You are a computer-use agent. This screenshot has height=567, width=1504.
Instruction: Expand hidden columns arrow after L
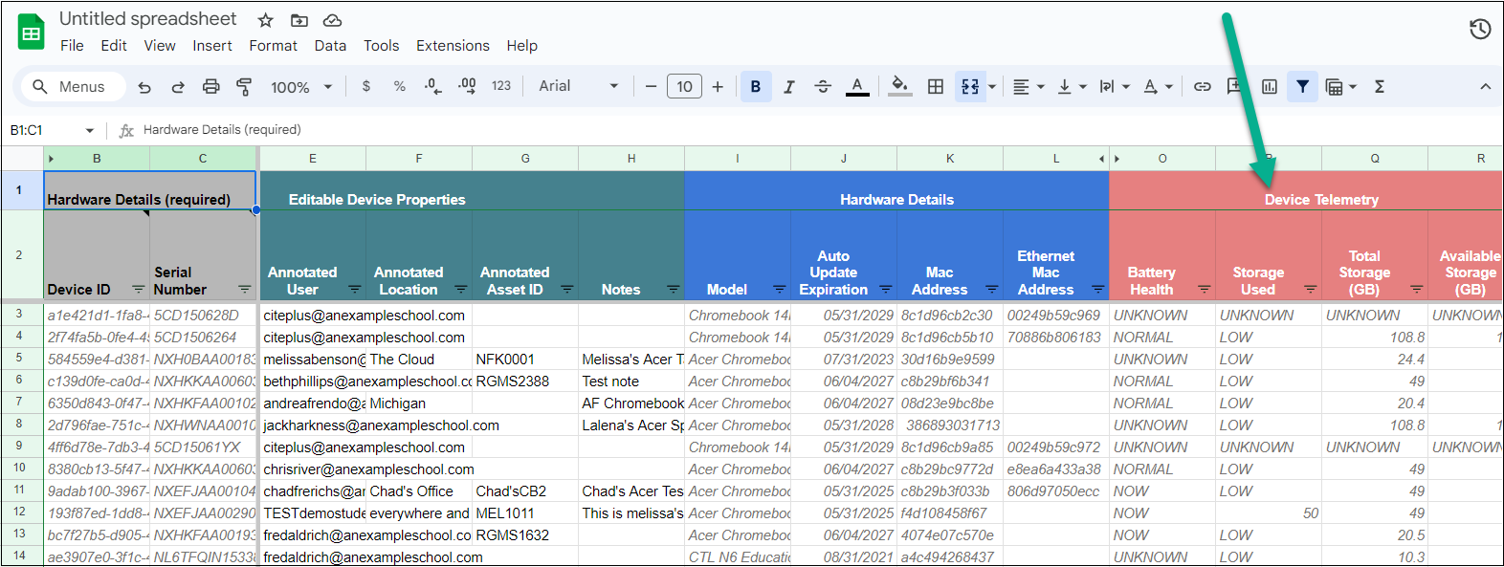coord(1101,159)
